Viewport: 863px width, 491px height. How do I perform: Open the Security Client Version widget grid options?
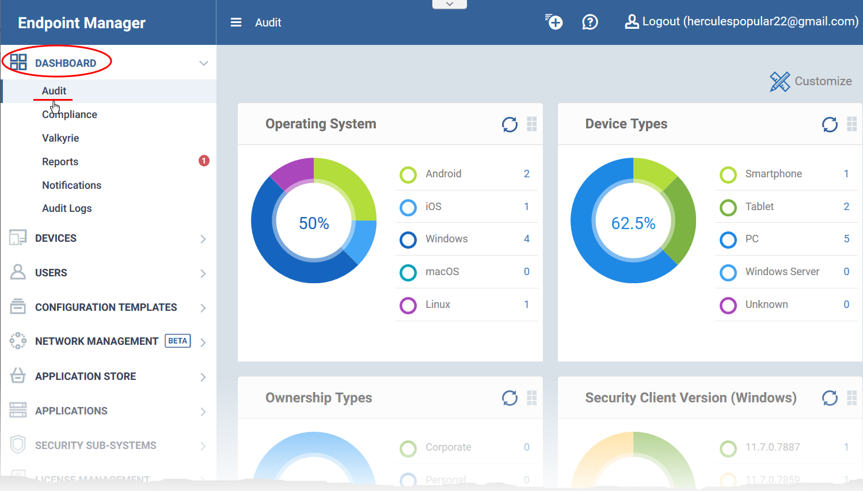click(852, 398)
